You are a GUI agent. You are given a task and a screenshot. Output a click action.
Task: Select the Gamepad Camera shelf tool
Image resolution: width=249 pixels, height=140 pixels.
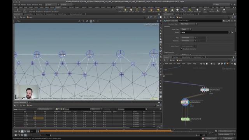[x=224, y=10]
